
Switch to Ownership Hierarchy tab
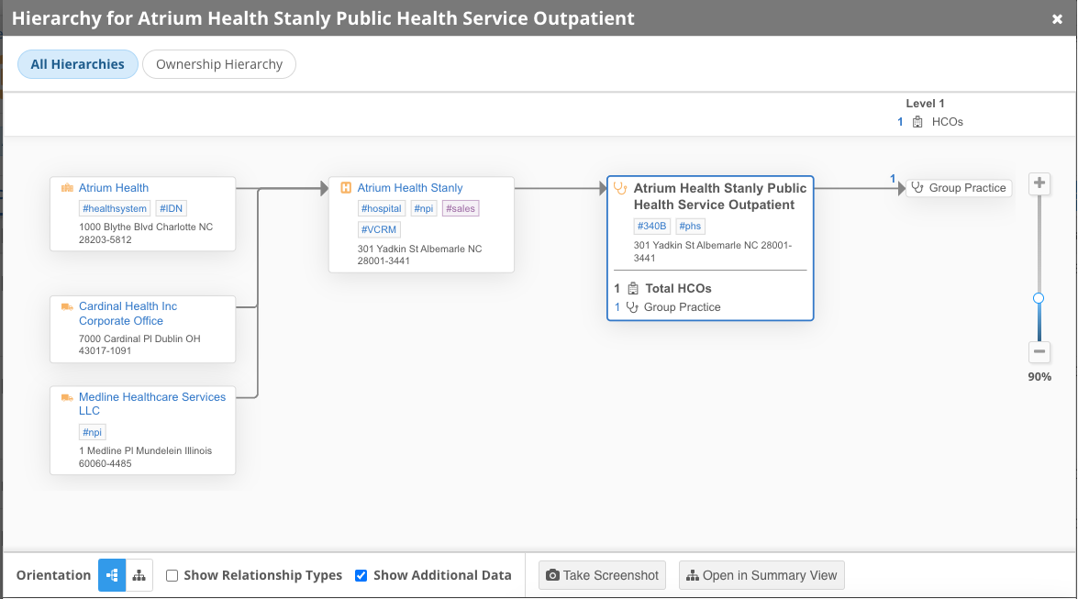(x=219, y=65)
